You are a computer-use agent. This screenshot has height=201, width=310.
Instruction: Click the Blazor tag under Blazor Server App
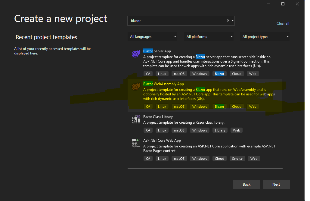click(219, 74)
